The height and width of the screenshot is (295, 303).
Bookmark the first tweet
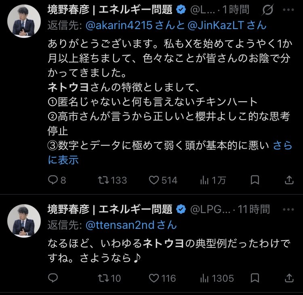coord(255,180)
